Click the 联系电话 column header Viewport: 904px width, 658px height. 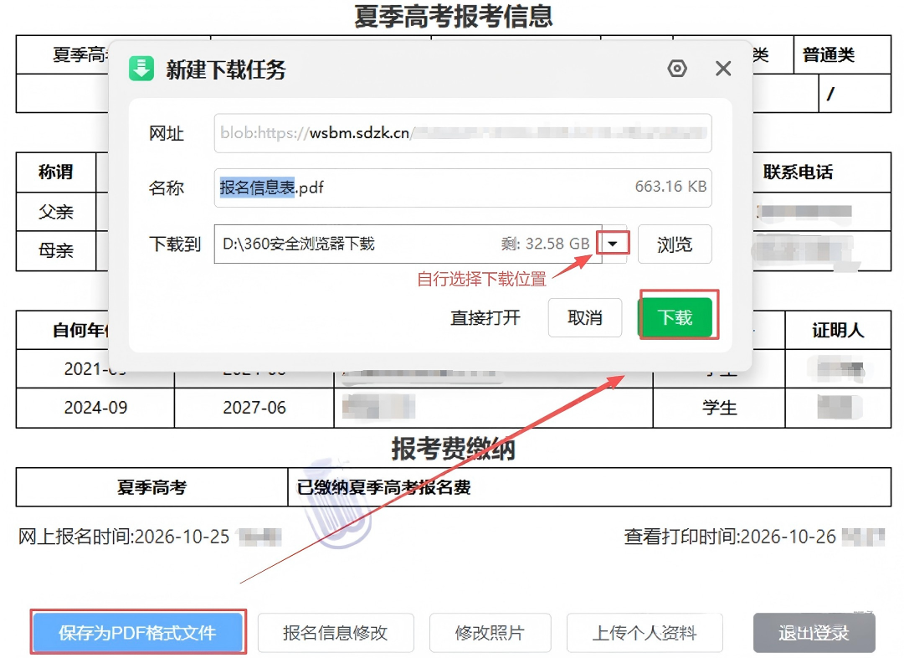coord(798,172)
